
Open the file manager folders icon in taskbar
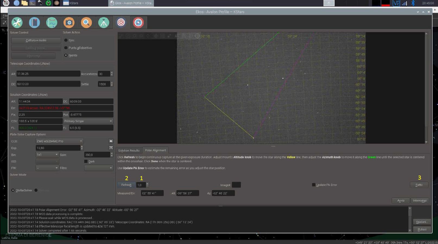pyautogui.click(x=24, y=3)
